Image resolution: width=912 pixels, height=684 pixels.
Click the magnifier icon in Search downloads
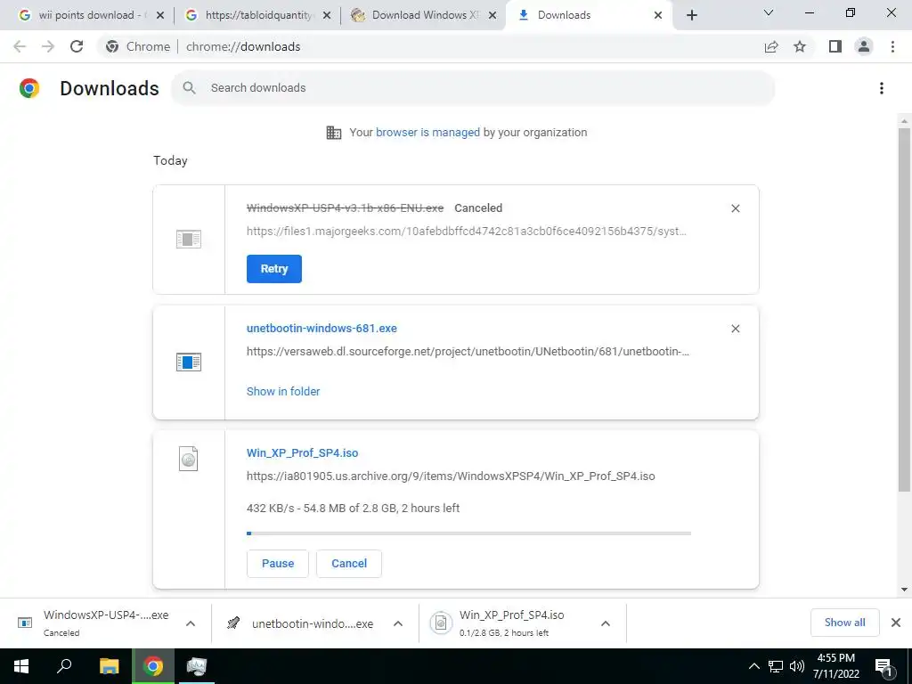tap(189, 88)
